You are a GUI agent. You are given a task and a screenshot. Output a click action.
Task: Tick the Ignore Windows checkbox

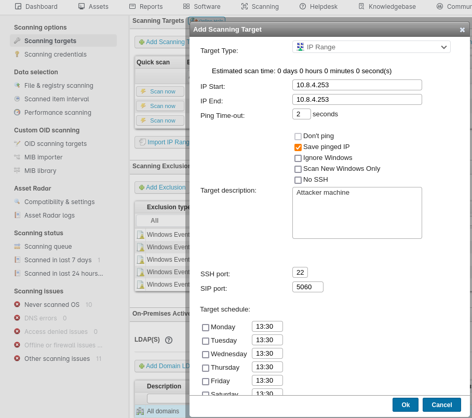tap(298, 158)
